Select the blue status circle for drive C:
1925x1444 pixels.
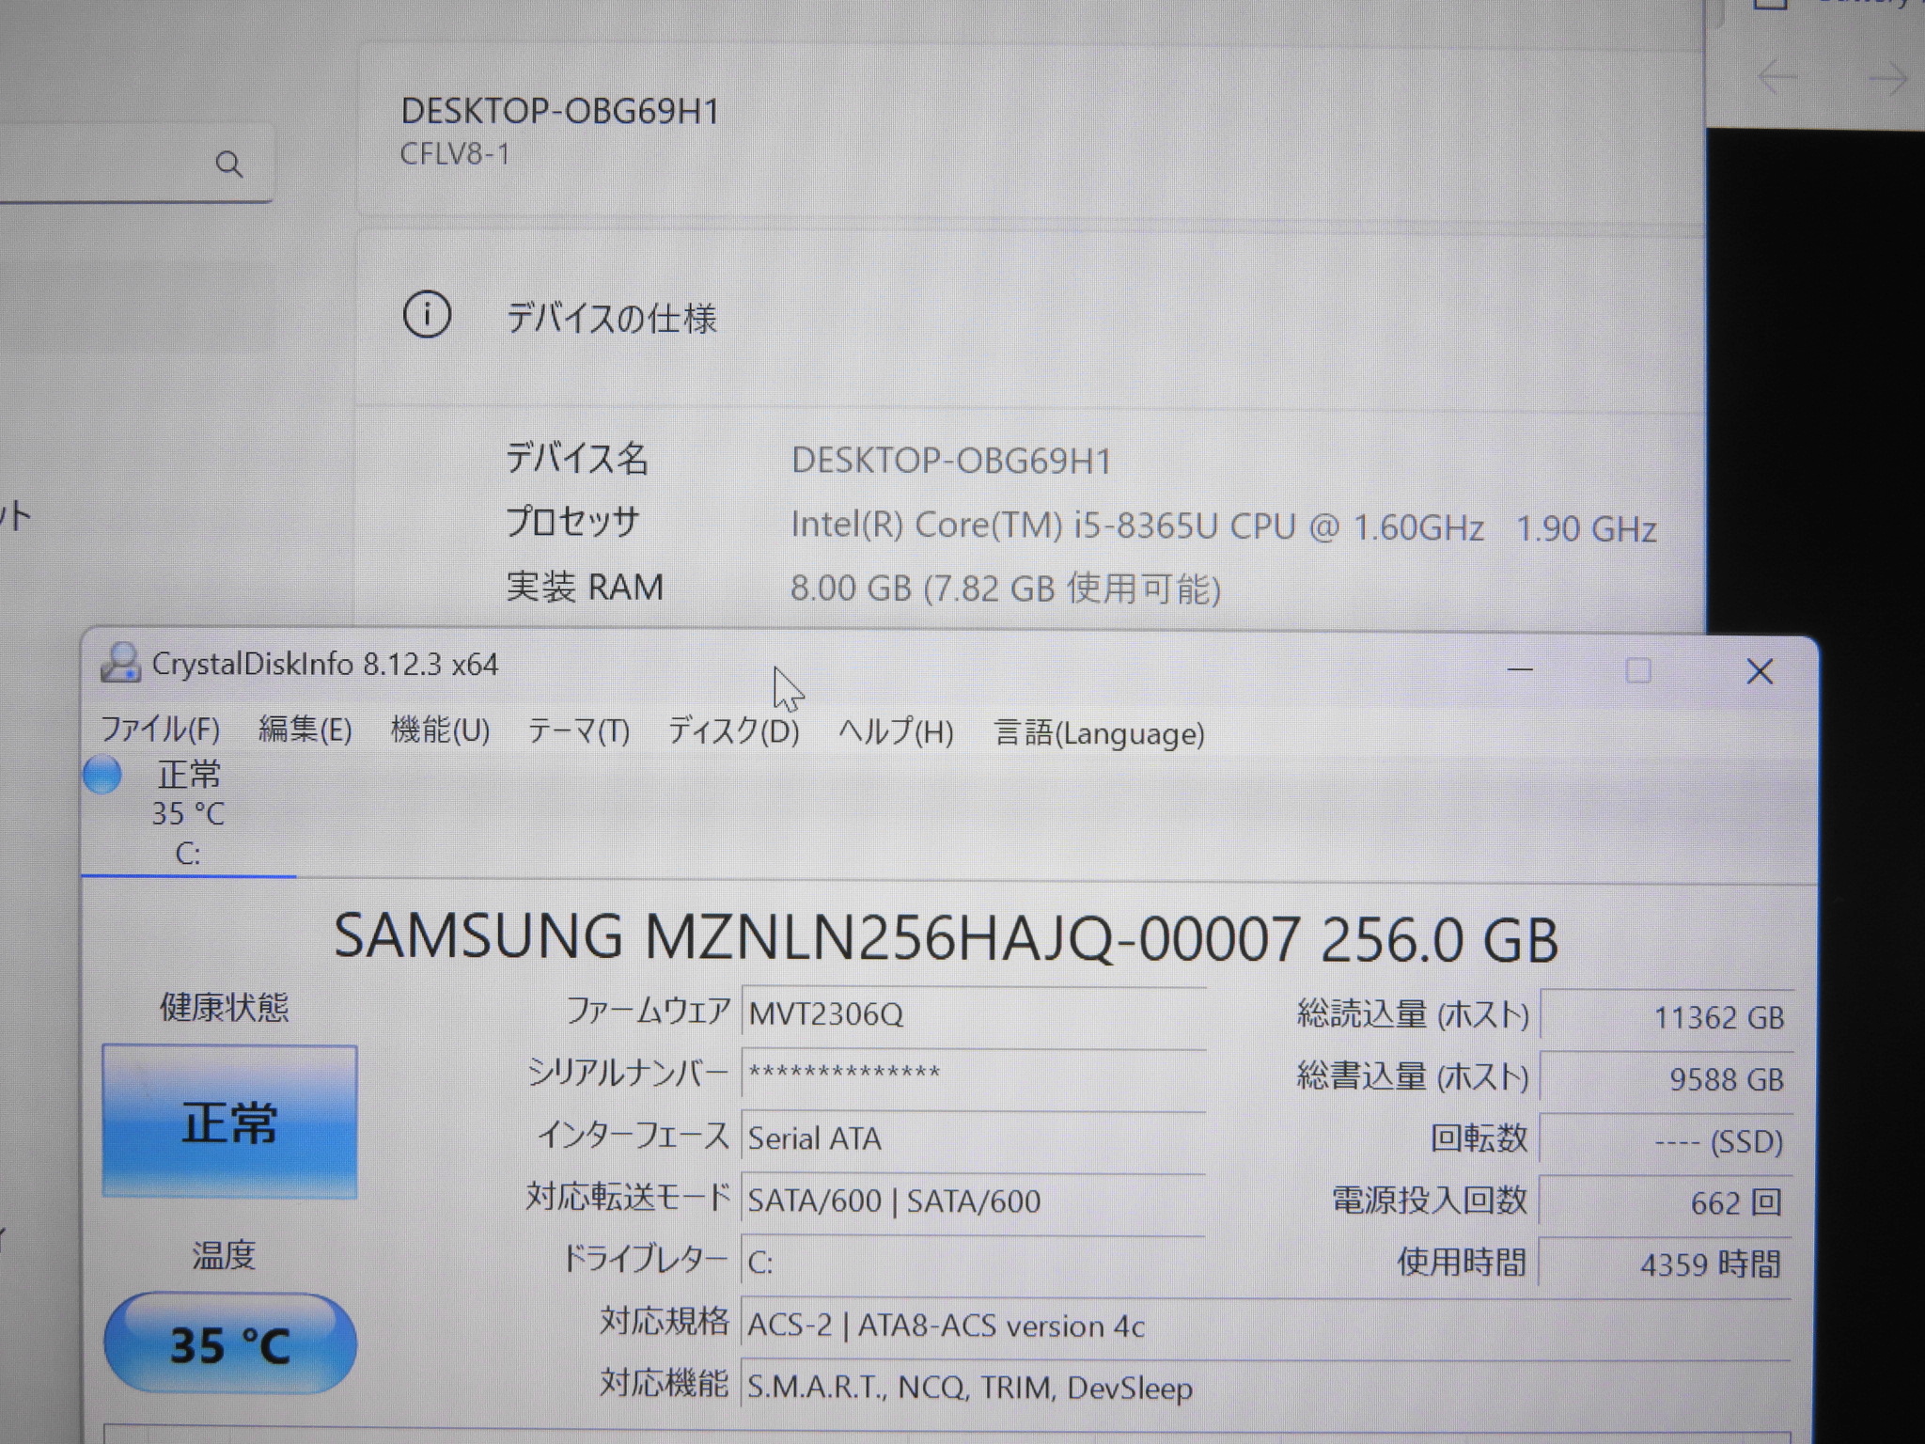click(x=102, y=776)
